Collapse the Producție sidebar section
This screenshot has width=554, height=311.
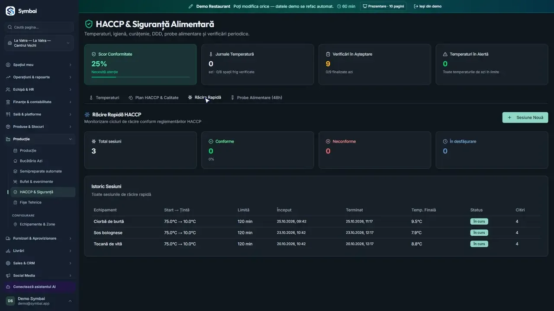tap(39, 139)
